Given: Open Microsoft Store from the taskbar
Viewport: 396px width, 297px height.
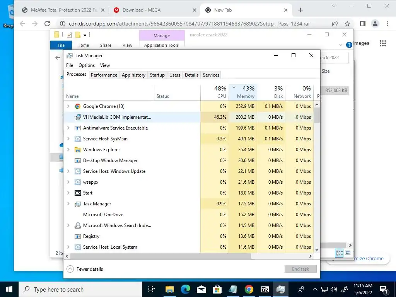Looking at the screenshot, I should click(217, 289).
